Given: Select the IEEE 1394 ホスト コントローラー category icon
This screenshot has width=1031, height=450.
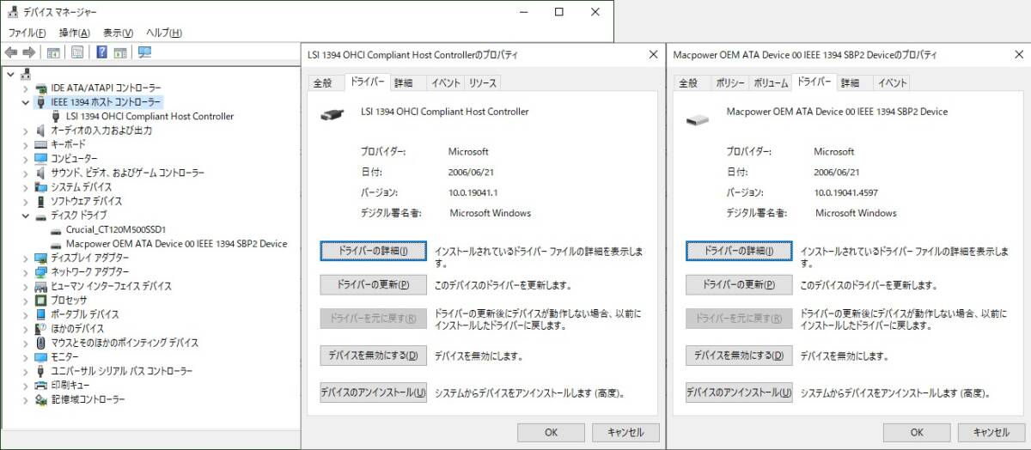Looking at the screenshot, I should pos(40,102).
